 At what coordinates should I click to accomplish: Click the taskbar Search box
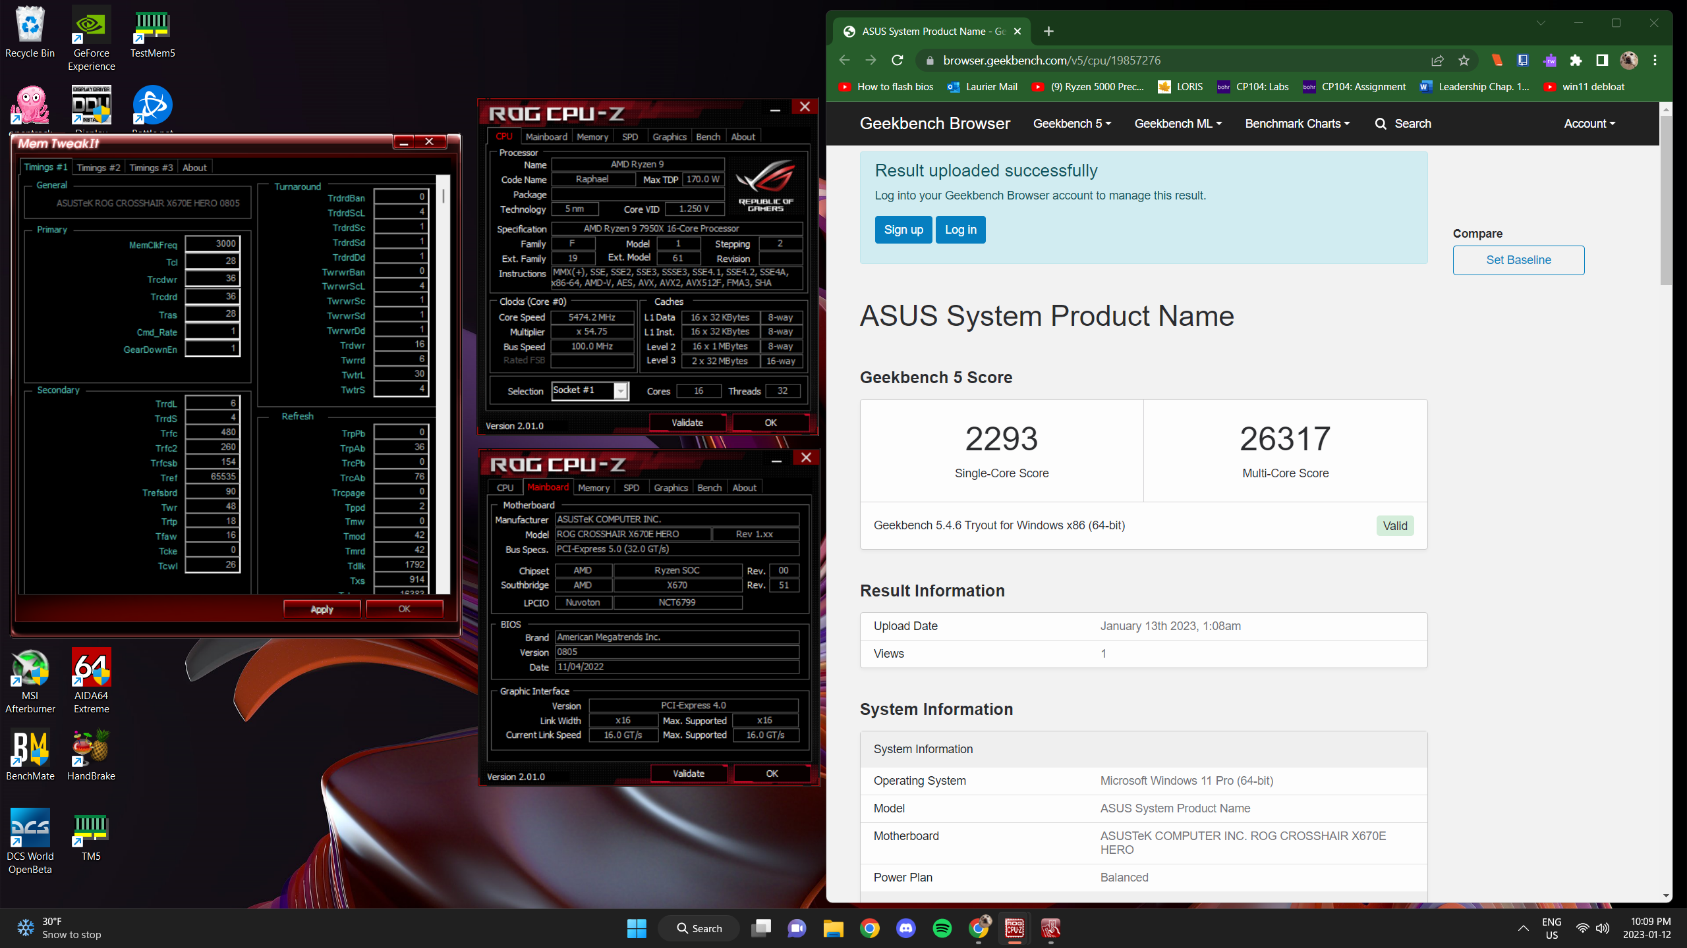[x=699, y=928]
